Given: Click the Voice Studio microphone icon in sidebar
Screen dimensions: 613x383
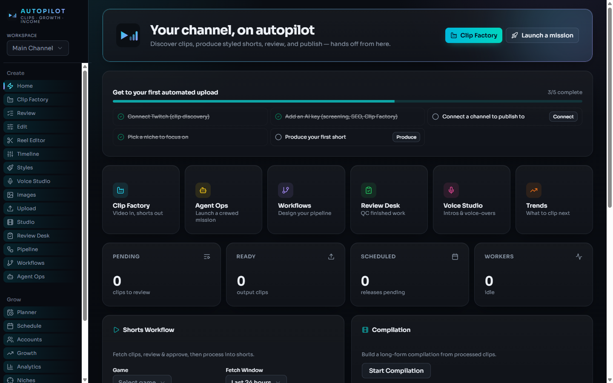Looking at the screenshot, I should tap(10, 181).
